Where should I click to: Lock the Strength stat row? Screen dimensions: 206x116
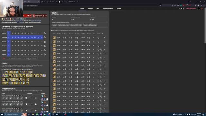pos(45,54)
